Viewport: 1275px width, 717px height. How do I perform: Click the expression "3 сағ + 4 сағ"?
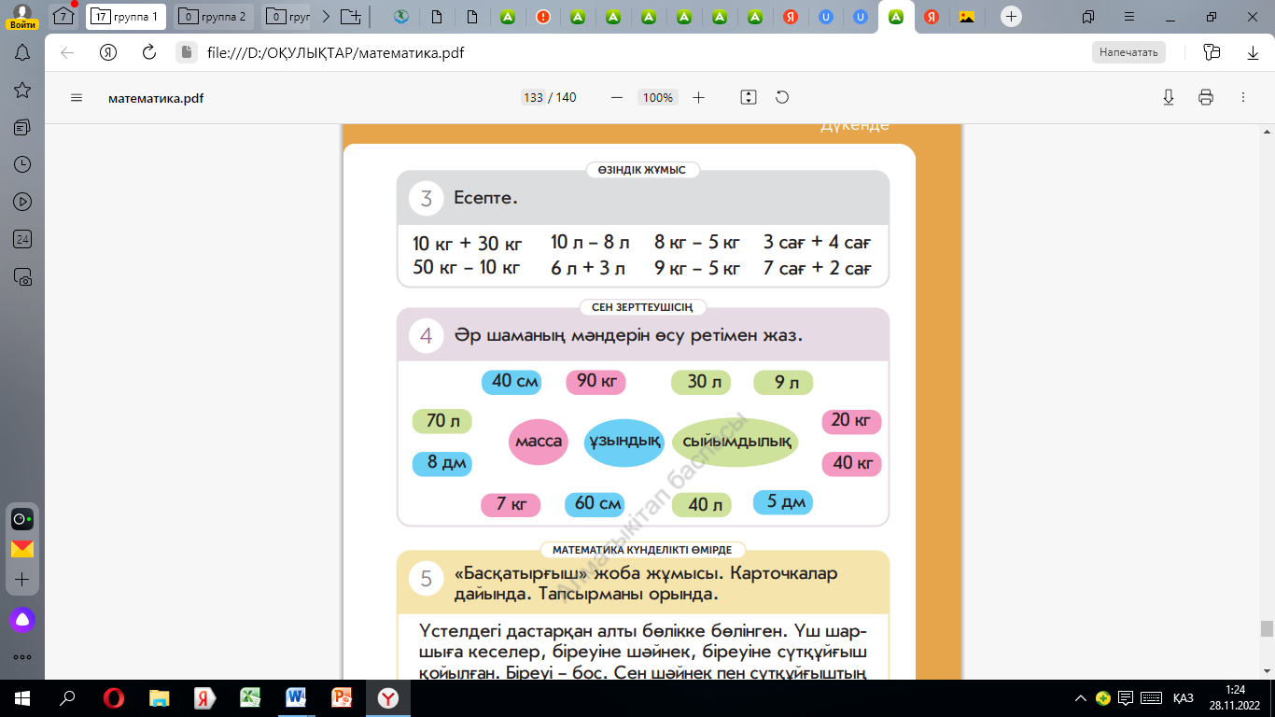817,243
